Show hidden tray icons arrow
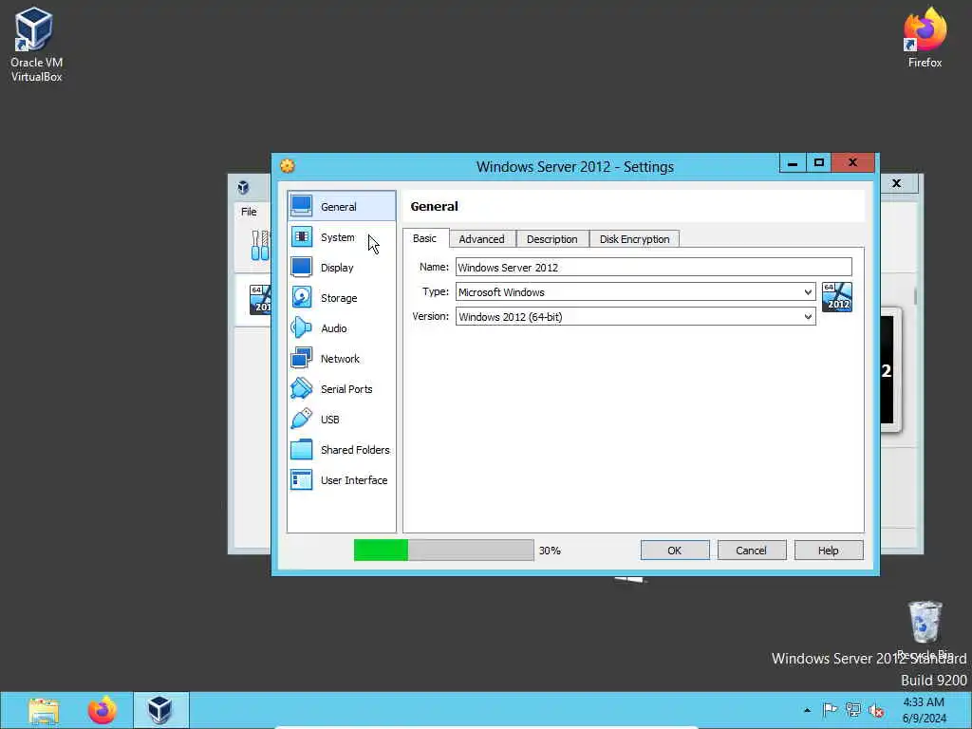The image size is (972, 729). (807, 710)
